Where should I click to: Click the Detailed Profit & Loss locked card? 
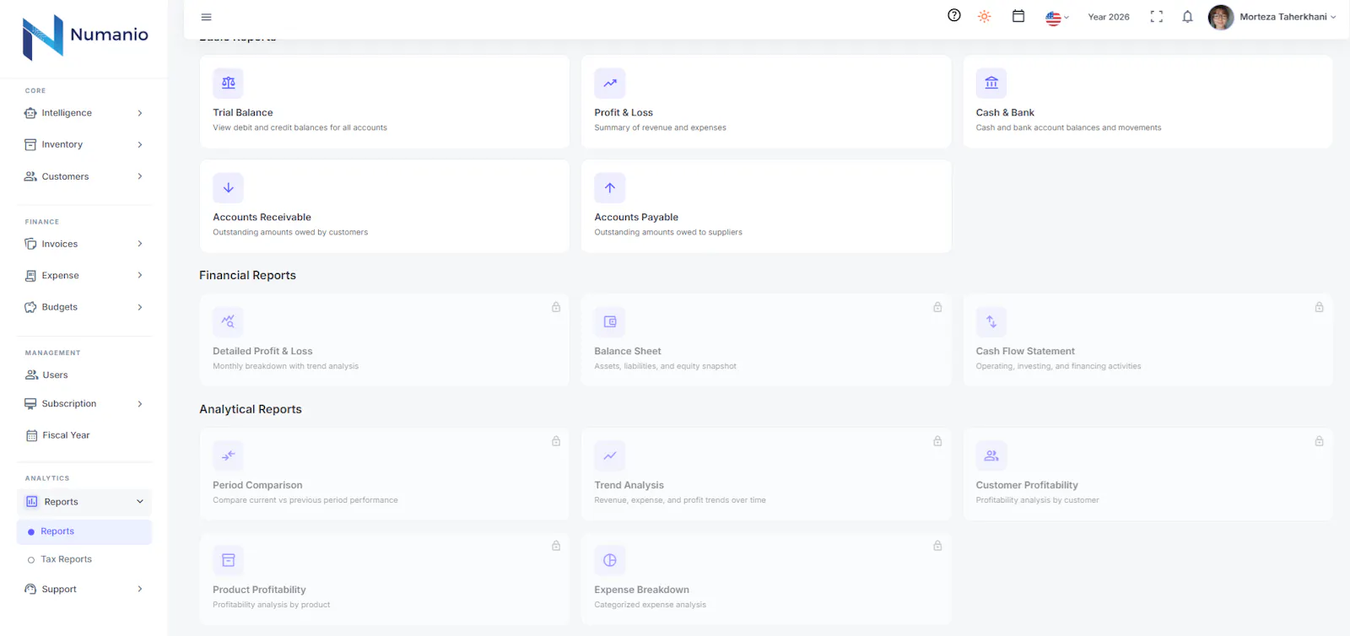pos(385,340)
